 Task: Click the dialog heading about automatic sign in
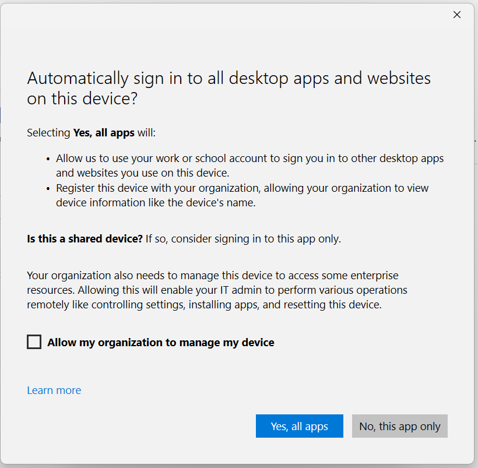click(229, 88)
